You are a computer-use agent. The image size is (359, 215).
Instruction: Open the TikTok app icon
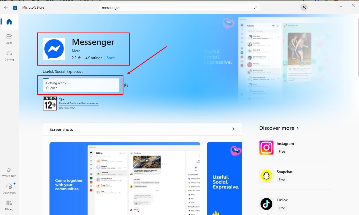coord(266,204)
